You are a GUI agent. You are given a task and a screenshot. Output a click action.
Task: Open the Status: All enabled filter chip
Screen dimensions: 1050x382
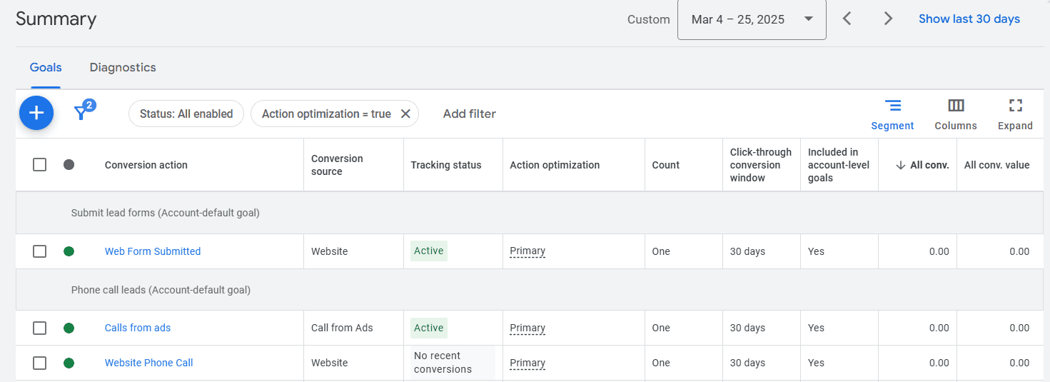(x=186, y=114)
